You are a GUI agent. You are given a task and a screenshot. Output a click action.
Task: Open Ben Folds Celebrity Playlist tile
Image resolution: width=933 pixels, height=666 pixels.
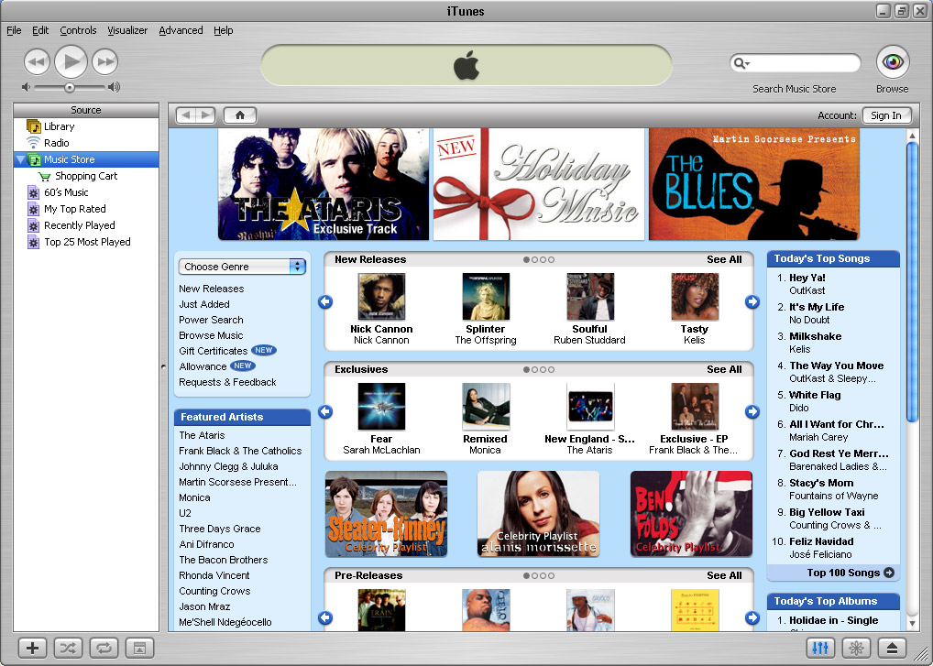[691, 514]
